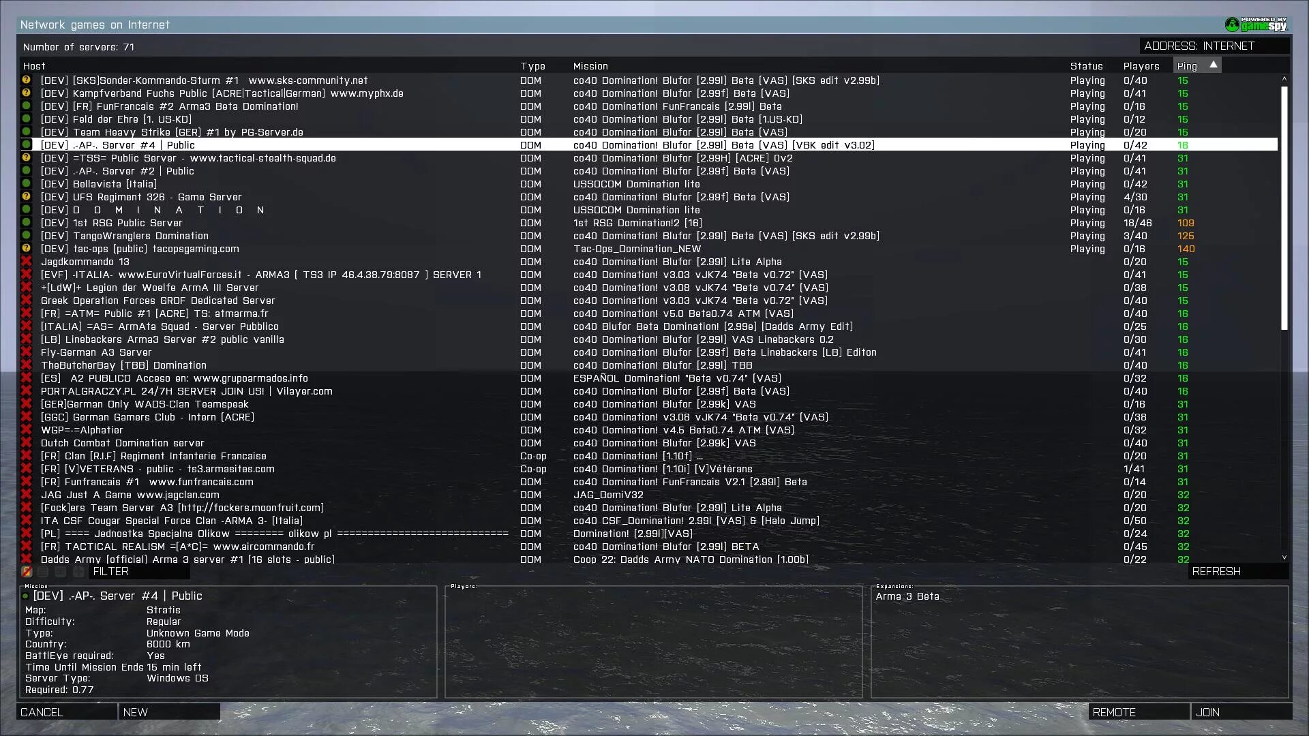The width and height of the screenshot is (1309, 736).
Task: Select [GGC] German Gamers Club server
Action: (x=649, y=417)
